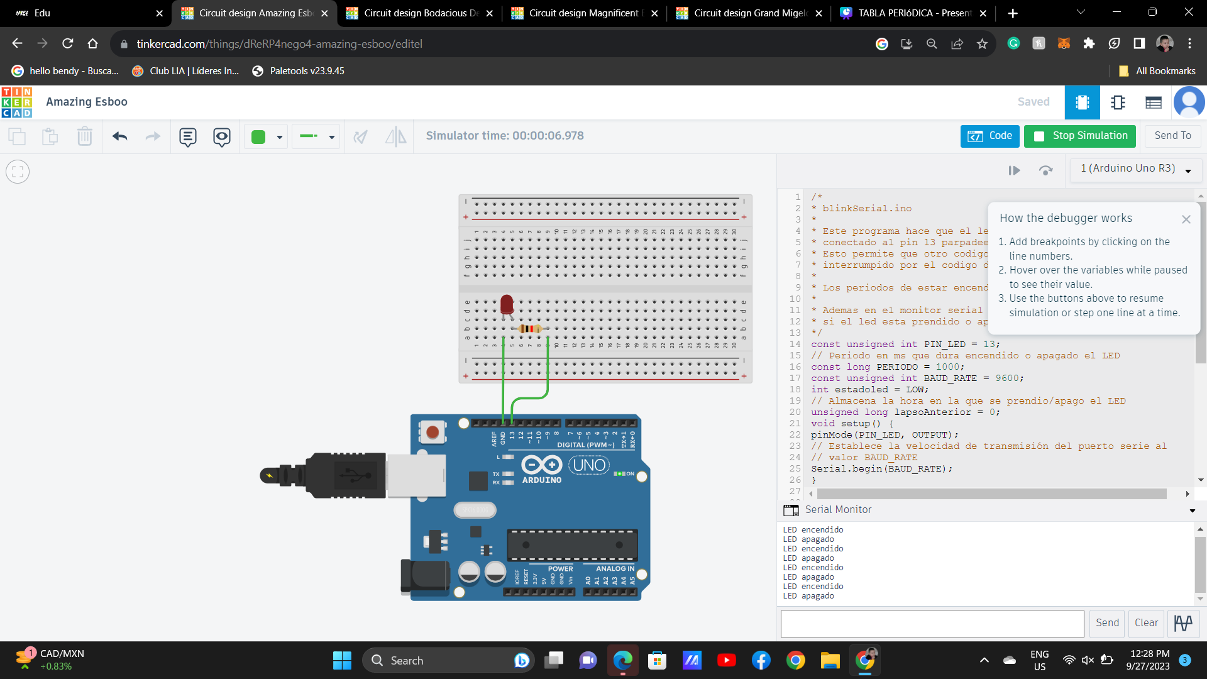Click the undo arrow in the toolbar

click(119, 136)
